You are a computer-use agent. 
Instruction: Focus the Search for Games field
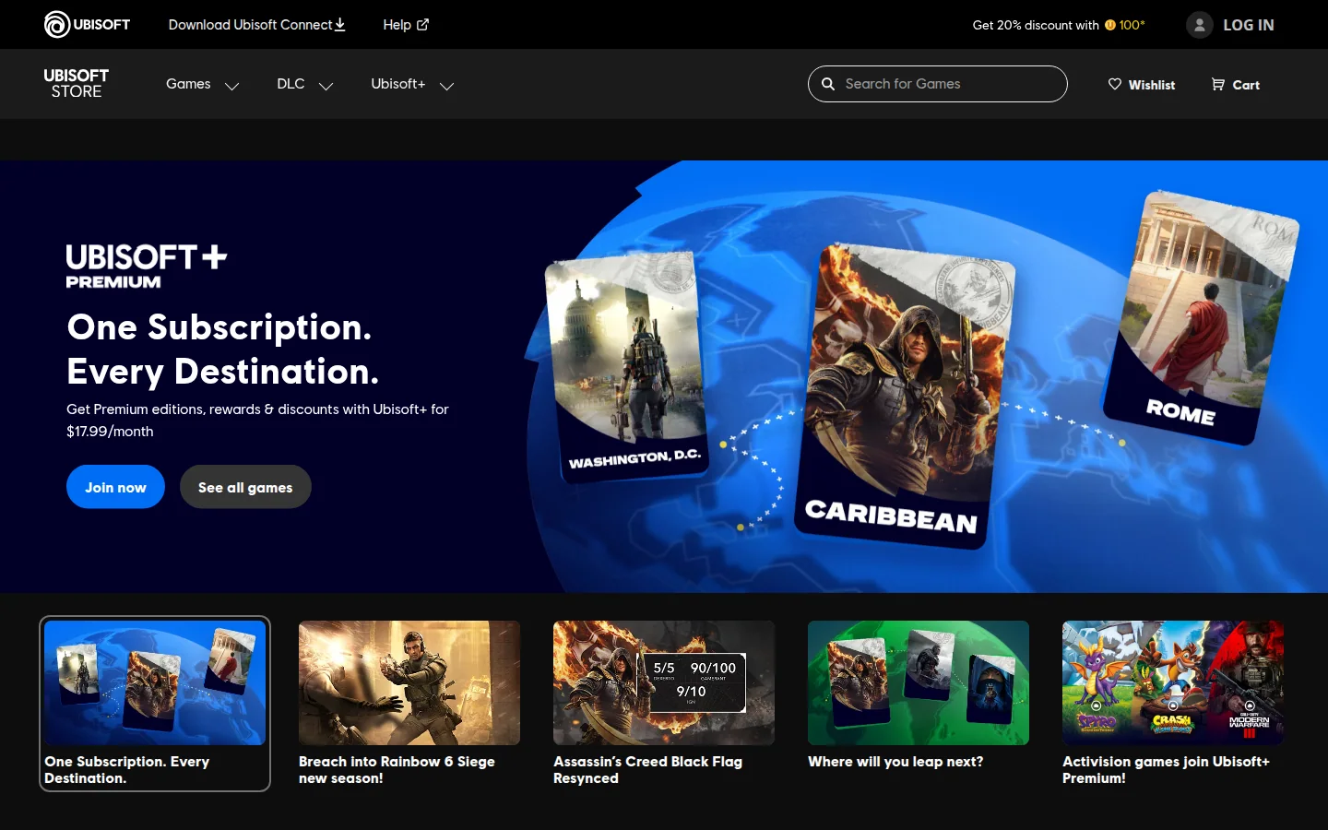[938, 84]
